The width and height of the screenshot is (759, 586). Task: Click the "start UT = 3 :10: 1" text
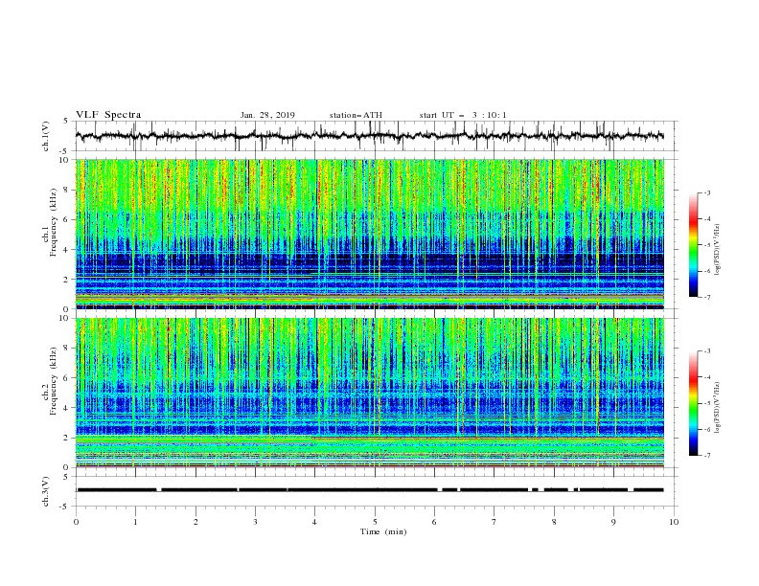(x=463, y=115)
